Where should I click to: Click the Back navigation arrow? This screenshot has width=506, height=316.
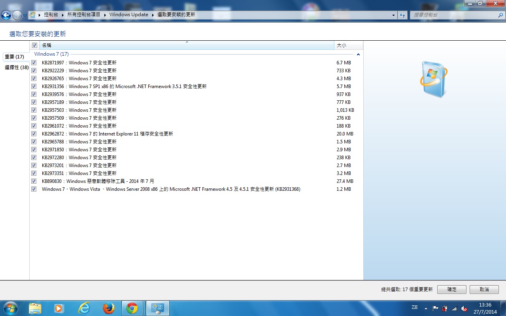click(6, 15)
